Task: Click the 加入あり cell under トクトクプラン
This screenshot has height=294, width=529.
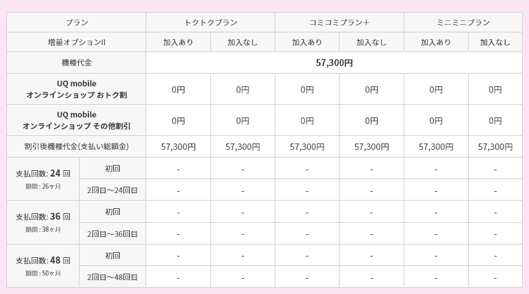Action: [178, 43]
